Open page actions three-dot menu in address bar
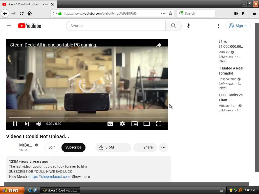Screen dimensions: 259x194 click(x=163, y=13)
